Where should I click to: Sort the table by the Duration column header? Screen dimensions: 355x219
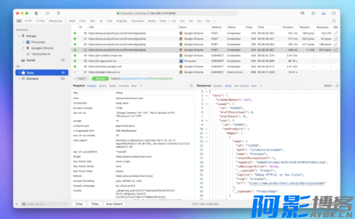[288, 27]
